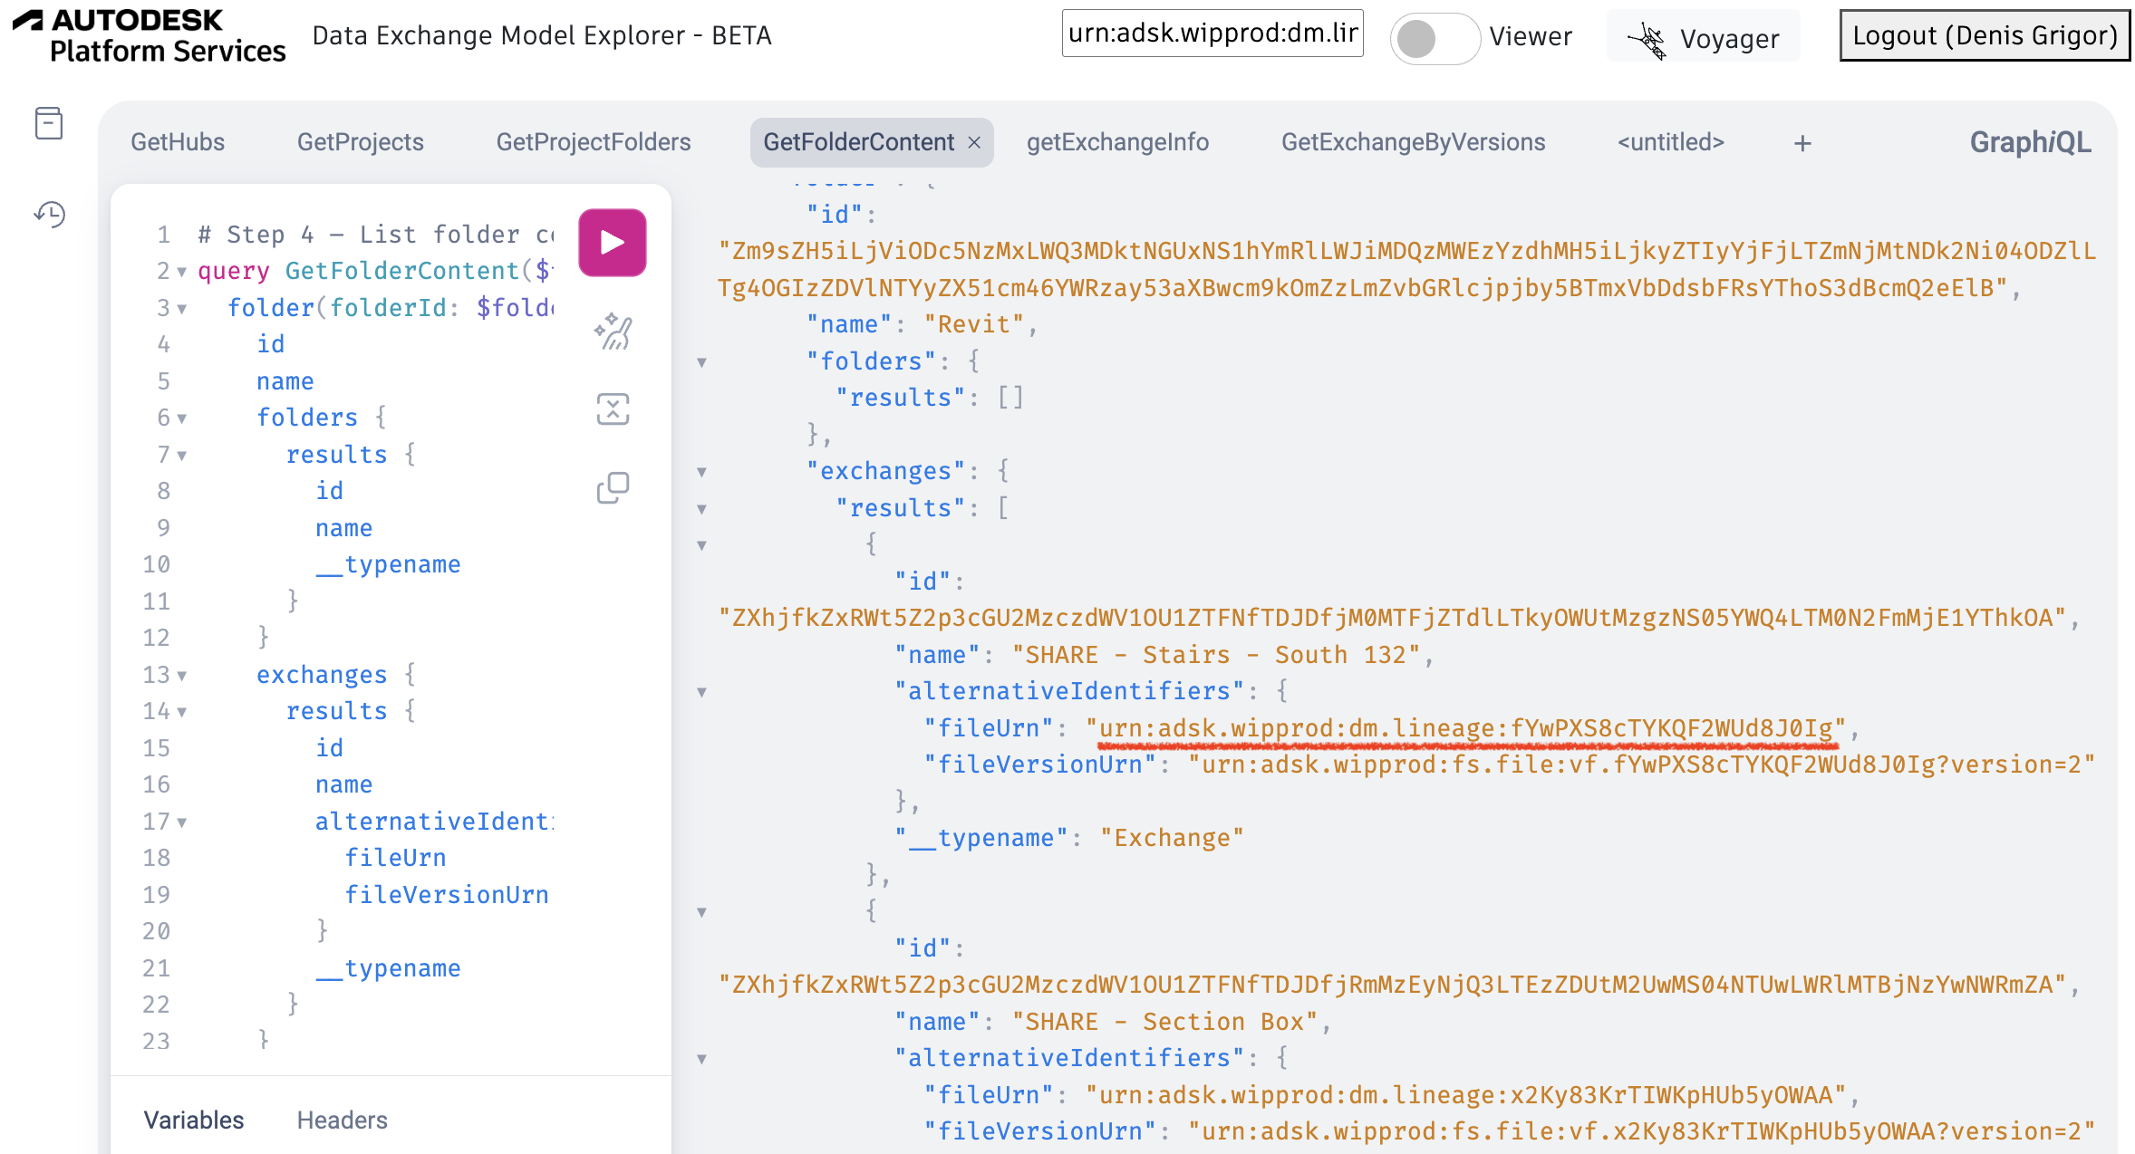Image resolution: width=2135 pixels, height=1154 pixels.
Task: Switch to the GetProjects tab
Action: pyautogui.click(x=361, y=142)
